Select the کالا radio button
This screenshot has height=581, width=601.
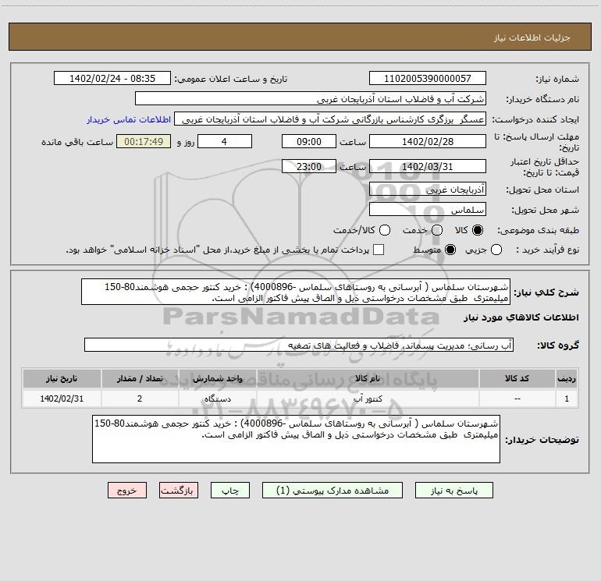tap(477, 230)
